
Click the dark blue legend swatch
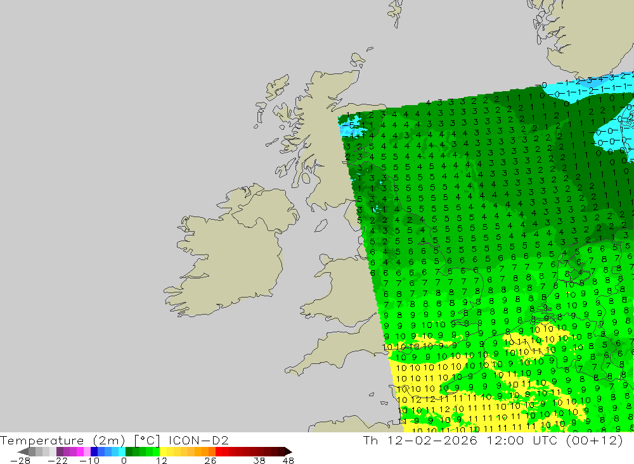pyautogui.click(x=94, y=451)
